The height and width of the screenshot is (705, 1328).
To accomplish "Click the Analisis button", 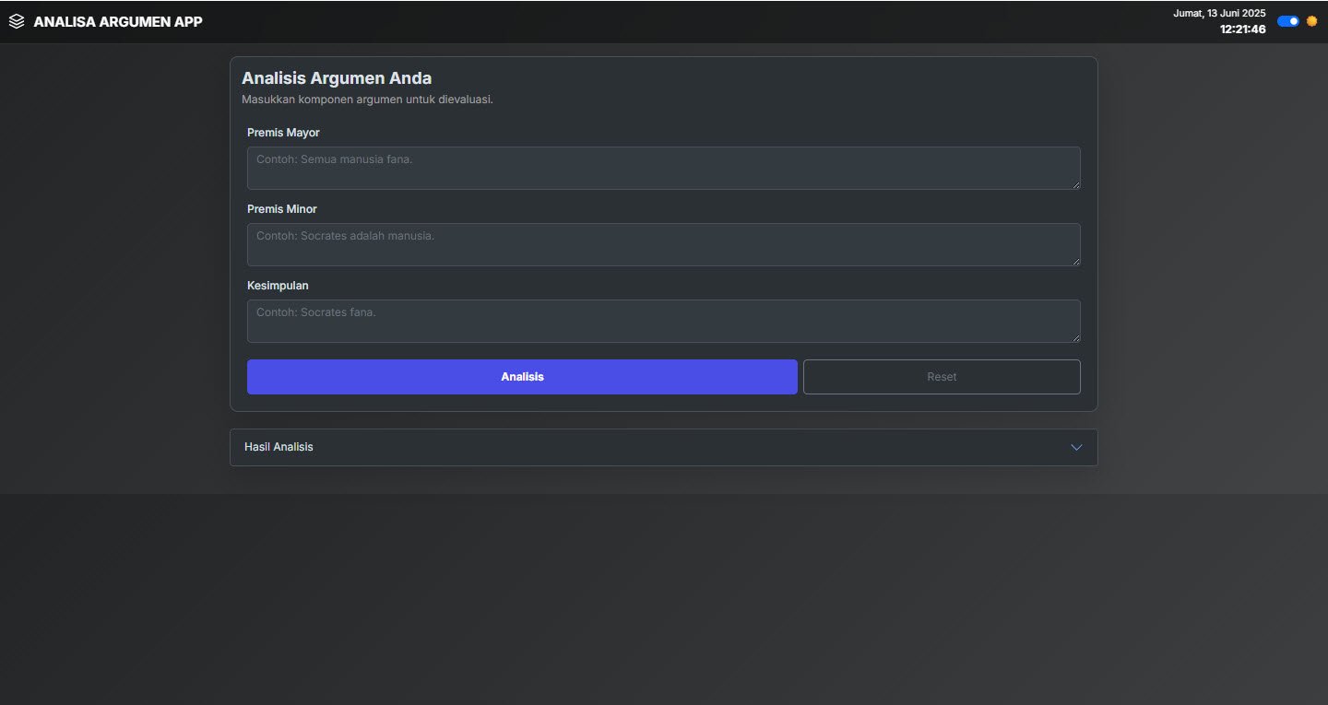I will 522,377.
